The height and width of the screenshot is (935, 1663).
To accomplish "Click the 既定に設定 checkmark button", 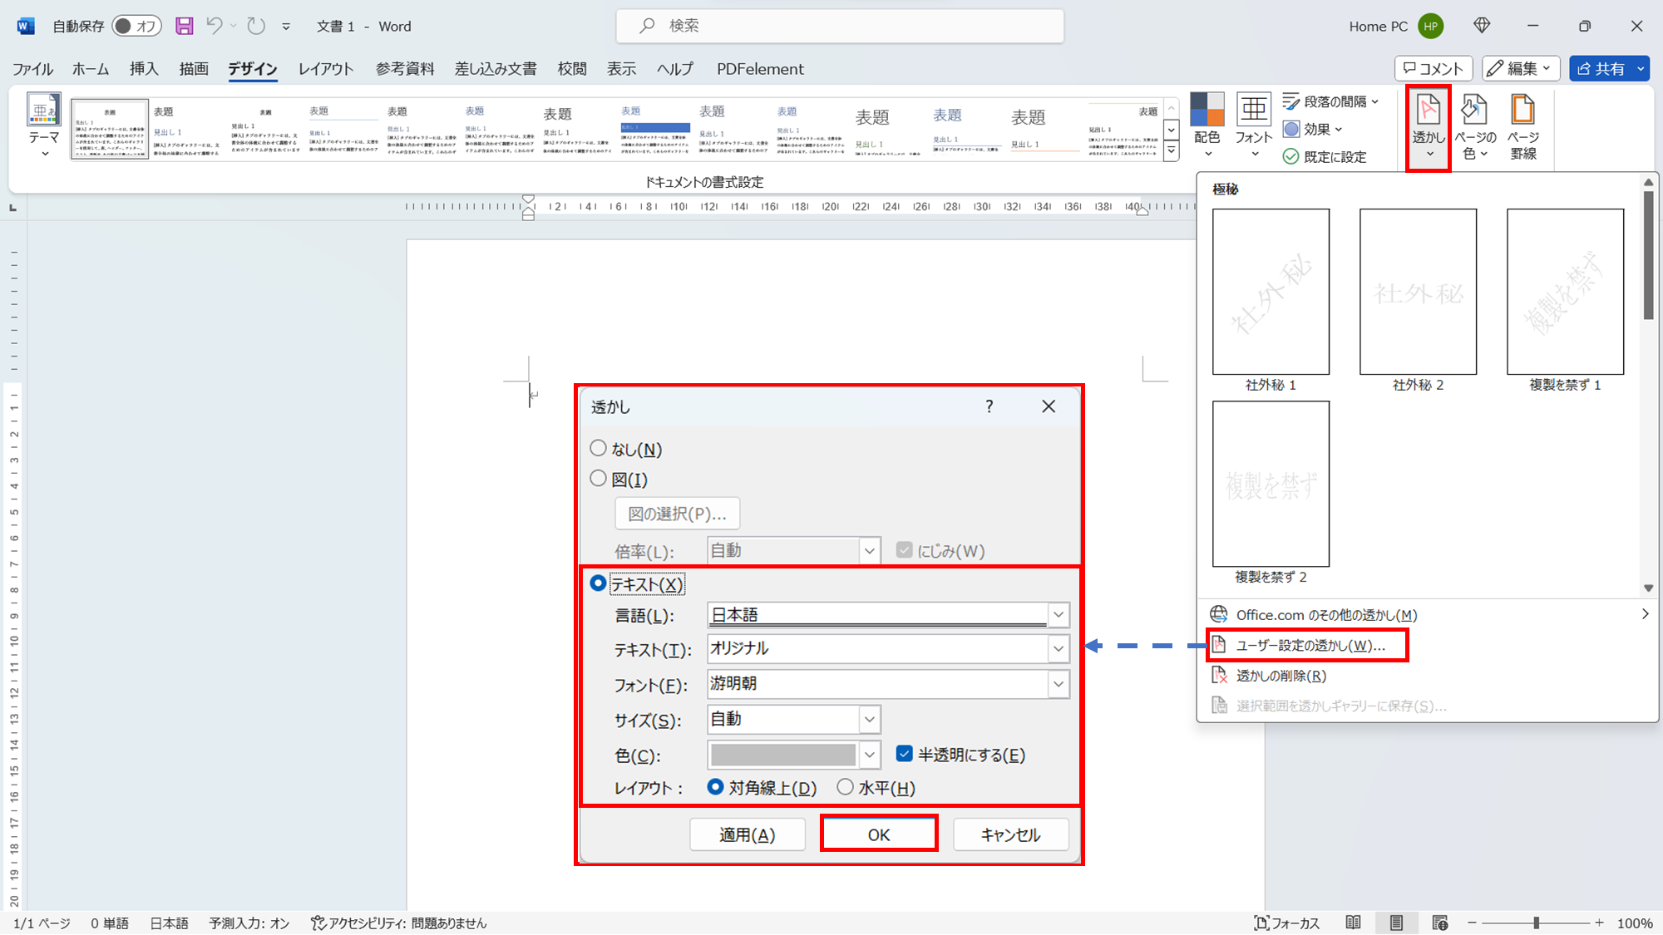I will 1325,156.
